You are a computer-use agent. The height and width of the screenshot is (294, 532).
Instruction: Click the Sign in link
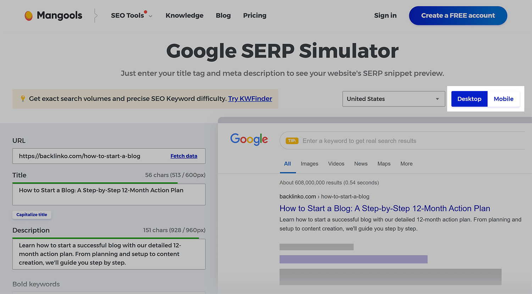[385, 16]
